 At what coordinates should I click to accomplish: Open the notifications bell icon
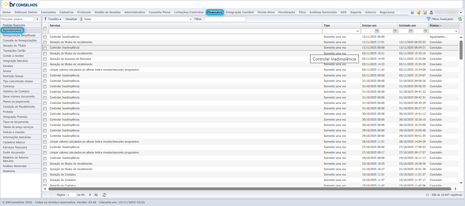click(419, 13)
